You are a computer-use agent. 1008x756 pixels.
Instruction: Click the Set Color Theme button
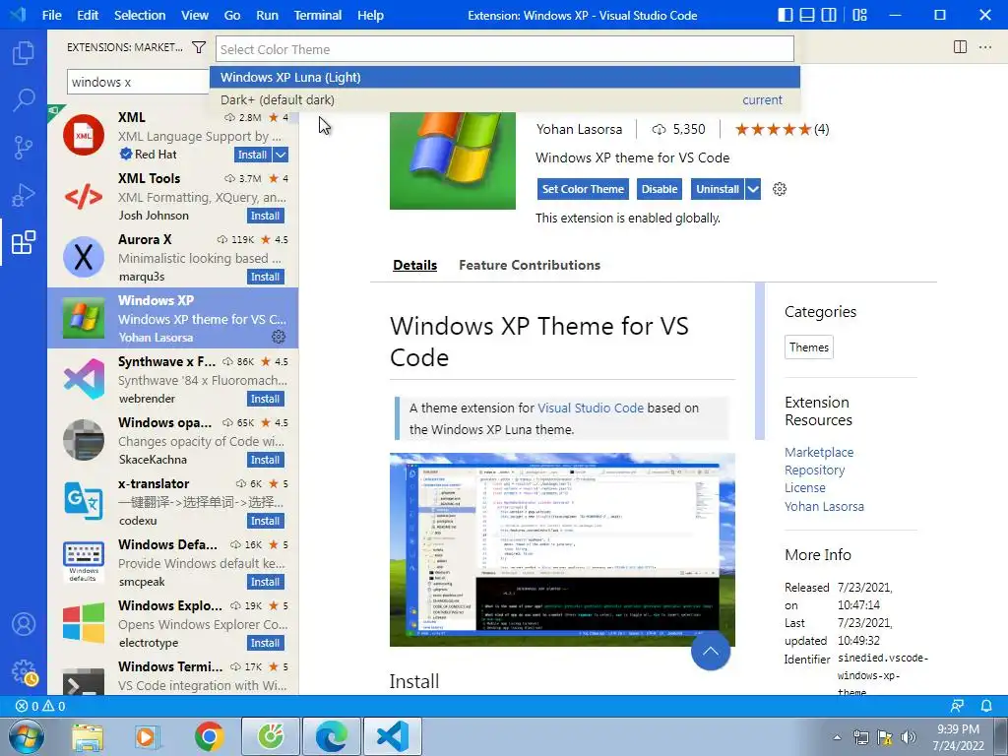(x=583, y=189)
